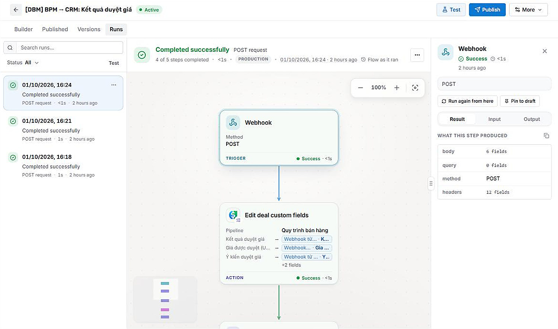Click the success check icon on the 16:21 run
Screen dimensions: 558x329
tap(13, 121)
